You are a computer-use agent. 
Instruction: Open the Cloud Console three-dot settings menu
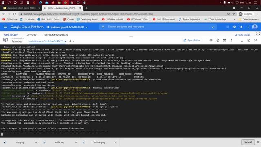[248, 27]
